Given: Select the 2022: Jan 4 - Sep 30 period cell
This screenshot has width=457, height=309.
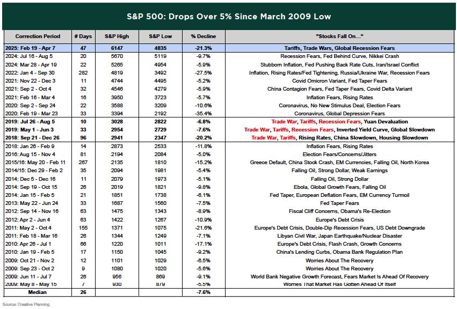Looking at the screenshot, I should click(37, 72).
